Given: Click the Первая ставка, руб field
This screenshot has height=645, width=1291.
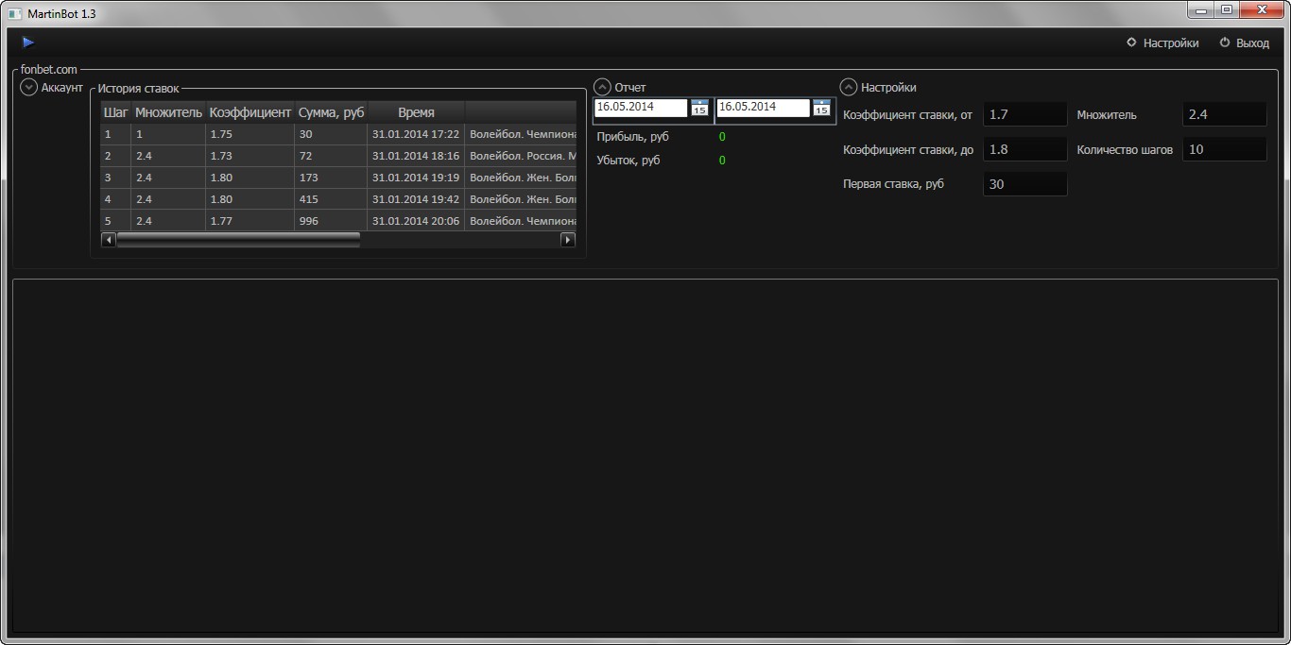Looking at the screenshot, I should (1025, 184).
